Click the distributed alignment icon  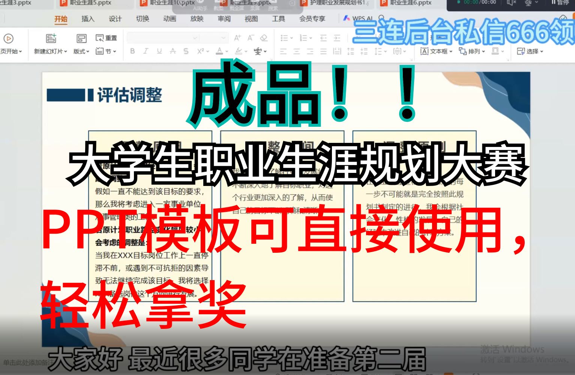point(337,51)
